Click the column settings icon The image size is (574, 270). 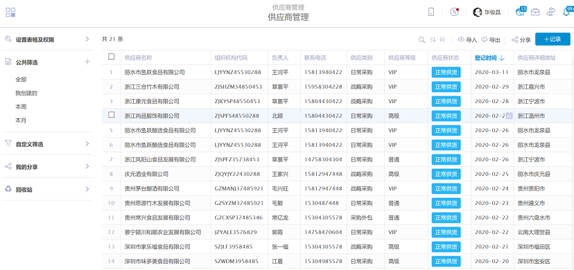tap(442, 39)
